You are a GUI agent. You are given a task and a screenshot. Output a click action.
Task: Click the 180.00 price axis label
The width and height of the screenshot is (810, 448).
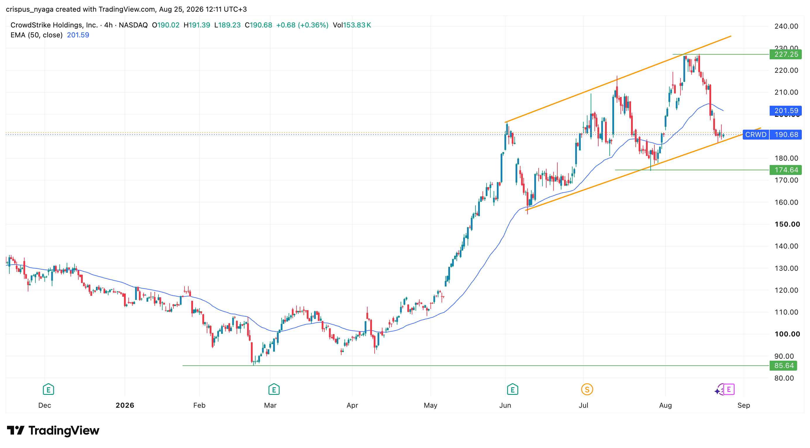point(786,158)
